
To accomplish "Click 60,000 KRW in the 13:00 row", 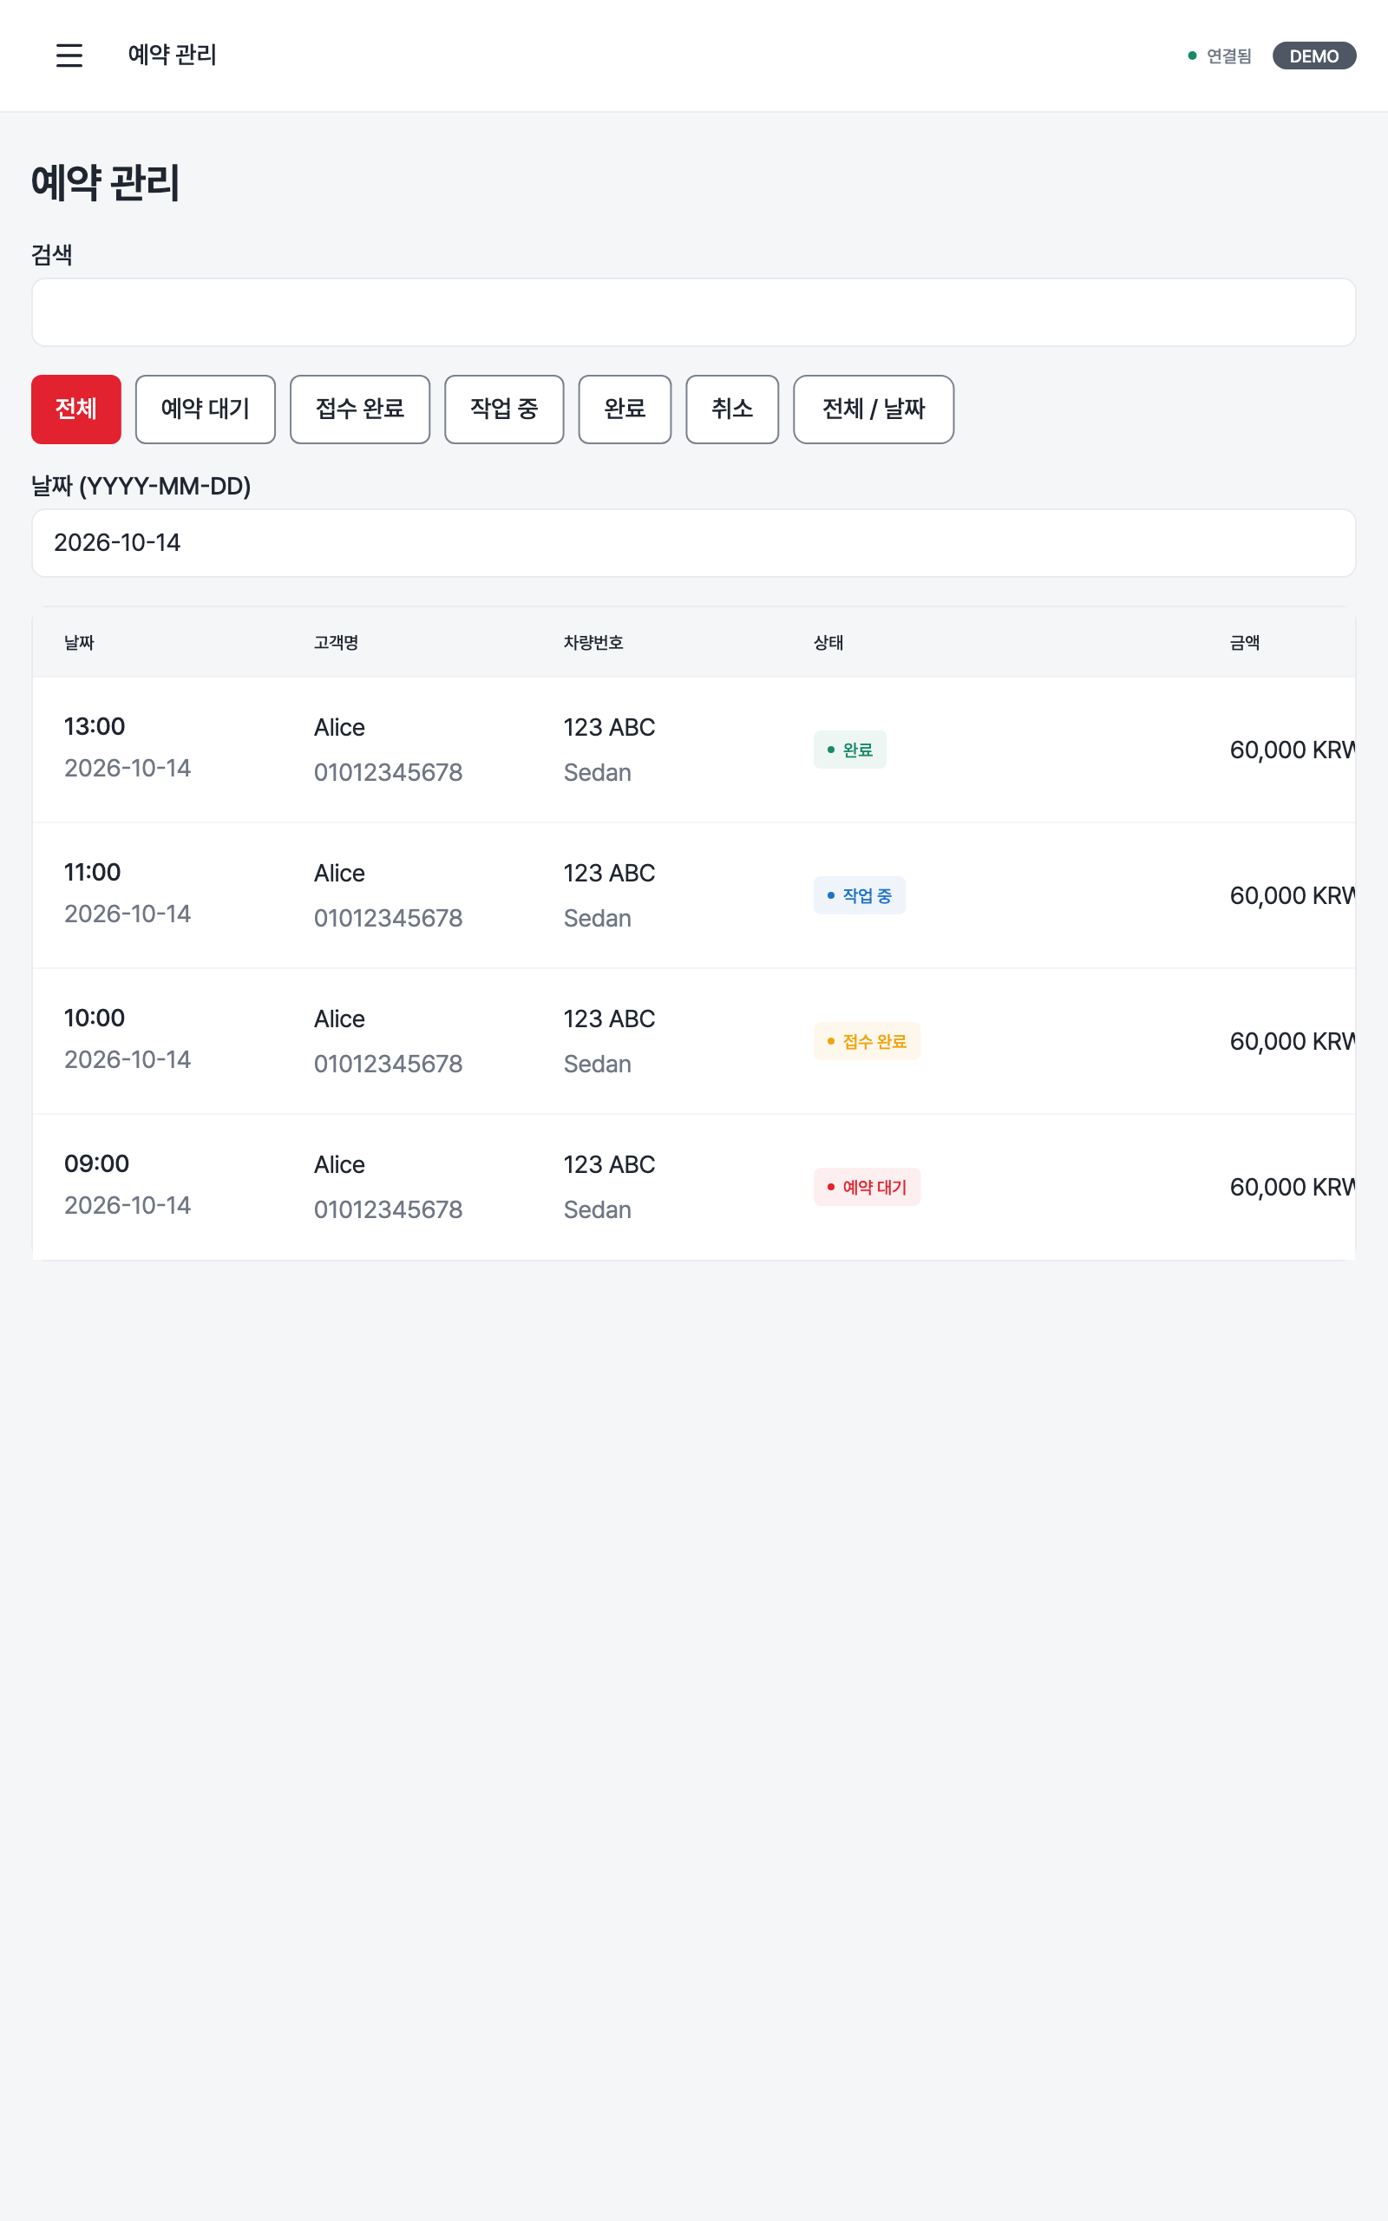I will (1293, 750).
